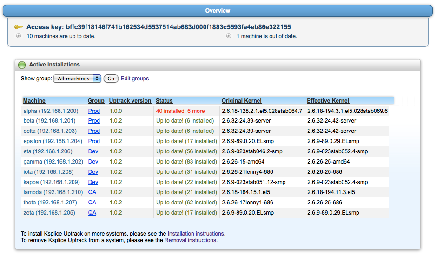This screenshot has width=436, height=256.
Task: Click 'Up to date! (83 installed)' status
Action: pos(186,162)
